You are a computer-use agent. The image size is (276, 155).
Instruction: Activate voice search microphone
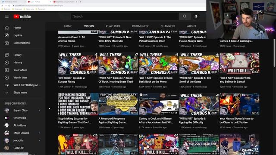point(196,16)
